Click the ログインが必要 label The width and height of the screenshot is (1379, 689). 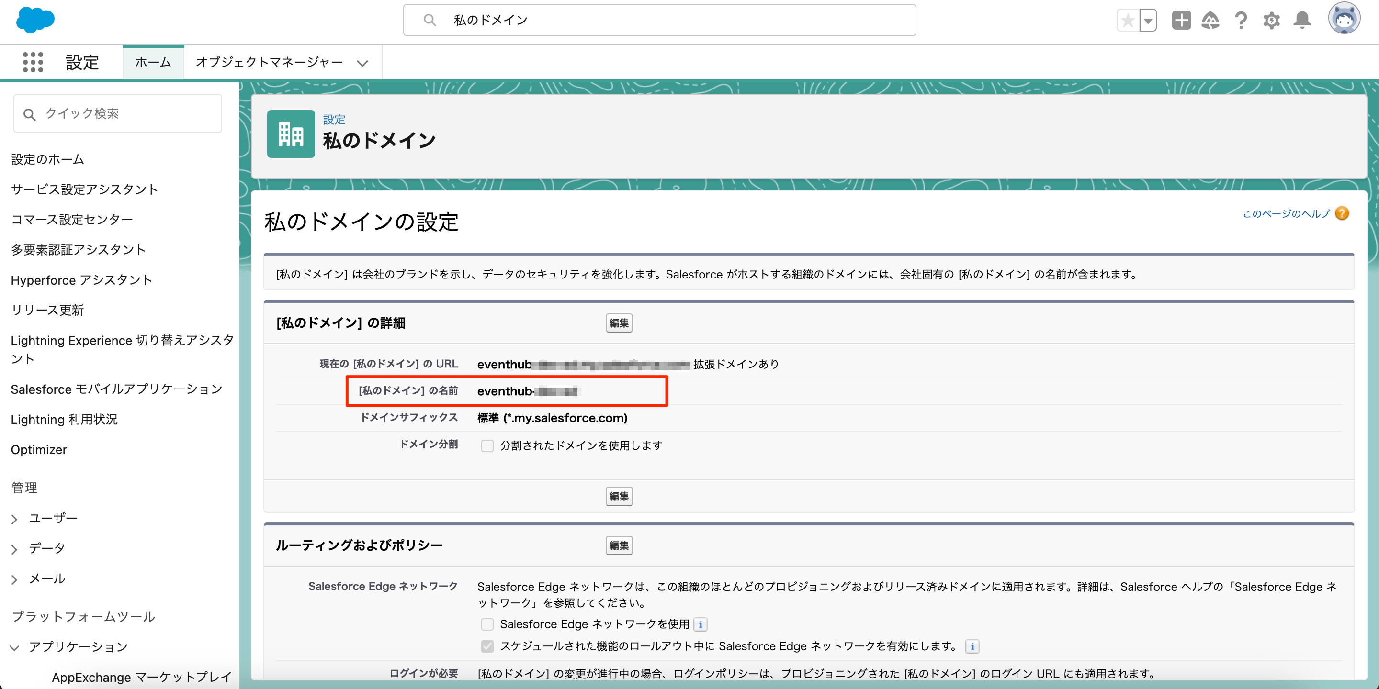[423, 674]
